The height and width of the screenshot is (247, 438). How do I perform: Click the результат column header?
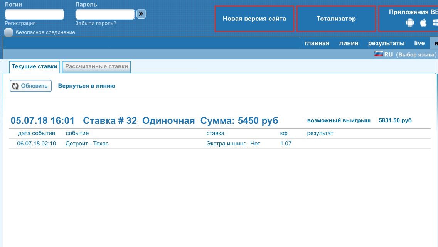pos(320,134)
